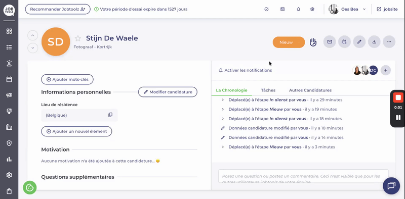Image resolution: width=405 pixels, height=199 pixels.
Task: Open the tasks checkmark icon in top bar
Action: coord(267,9)
